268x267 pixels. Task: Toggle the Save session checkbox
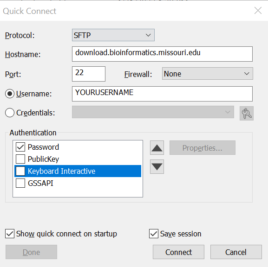click(154, 234)
